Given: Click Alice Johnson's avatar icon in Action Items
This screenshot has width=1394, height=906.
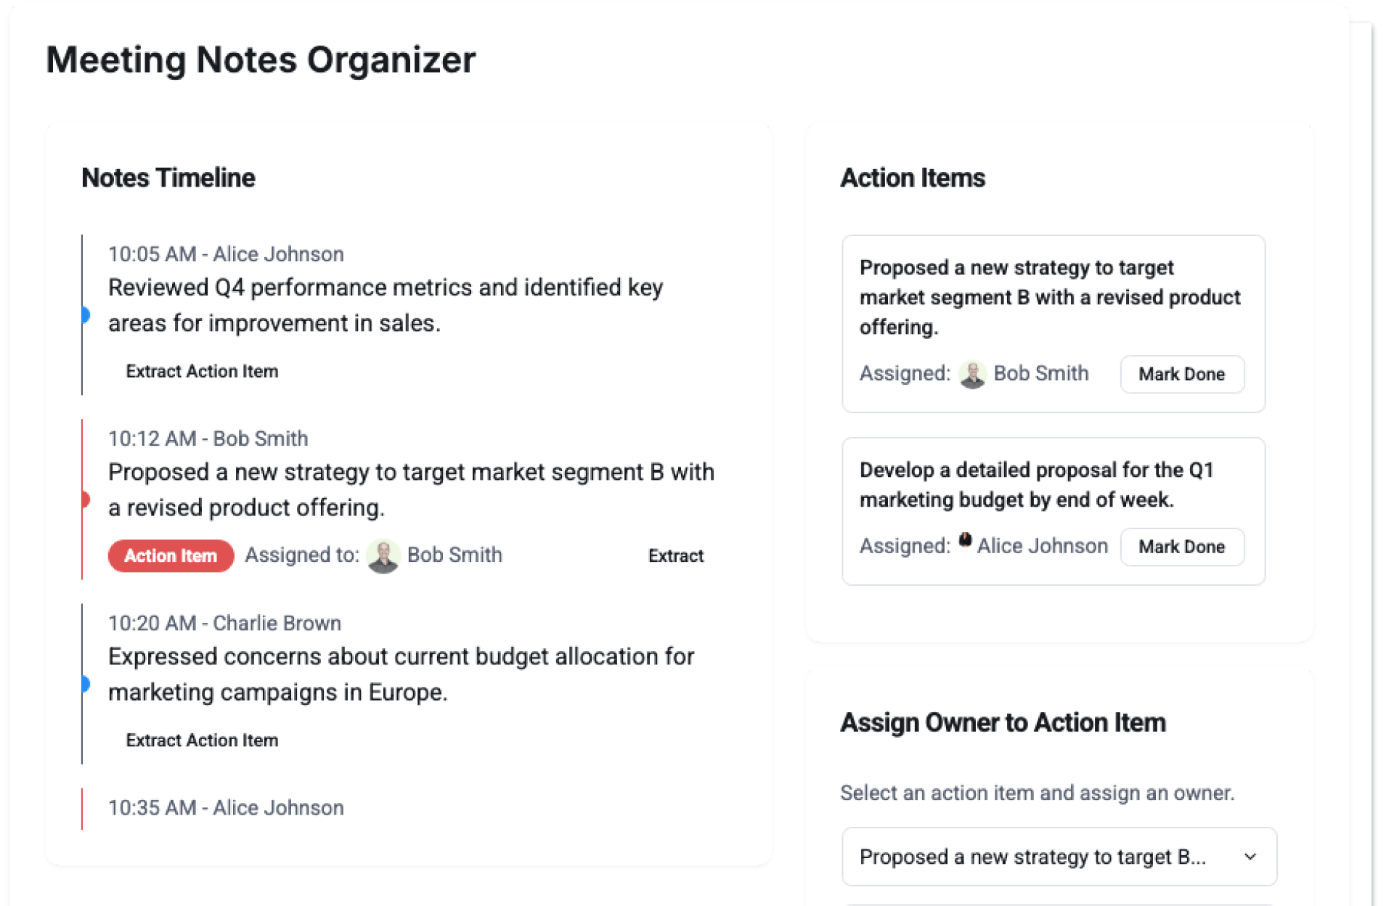Looking at the screenshot, I should click(965, 540).
